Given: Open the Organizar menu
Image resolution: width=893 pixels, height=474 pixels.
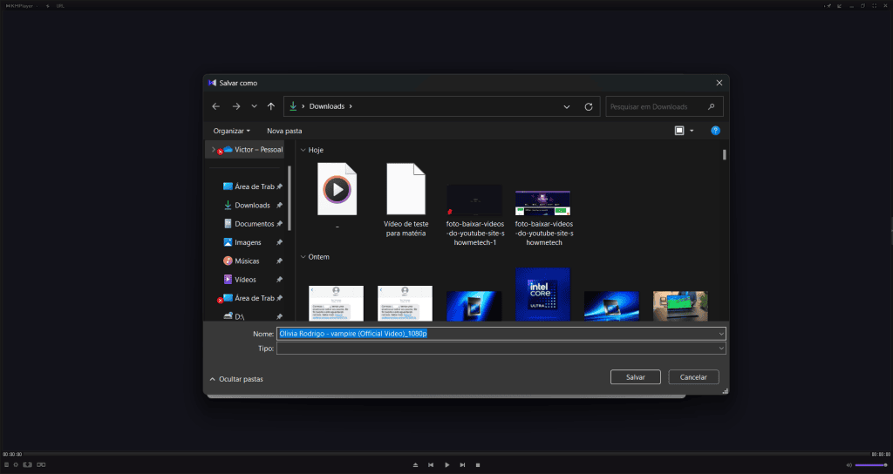Looking at the screenshot, I should click(231, 131).
